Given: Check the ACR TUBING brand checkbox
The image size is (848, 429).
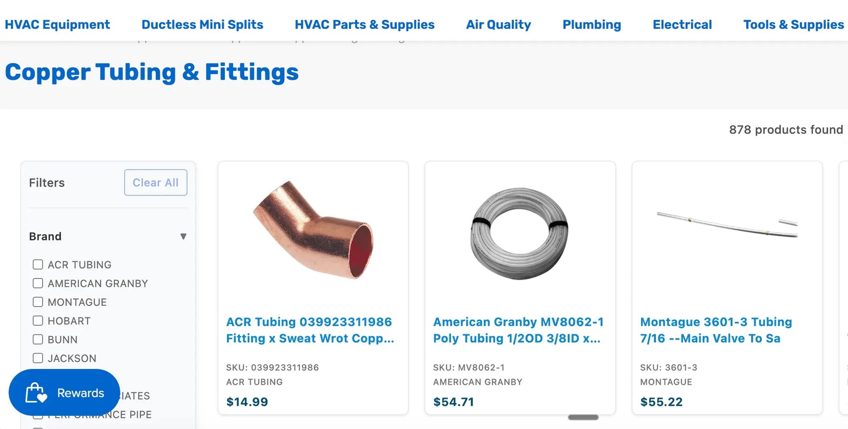Looking at the screenshot, I should point(38,265).
